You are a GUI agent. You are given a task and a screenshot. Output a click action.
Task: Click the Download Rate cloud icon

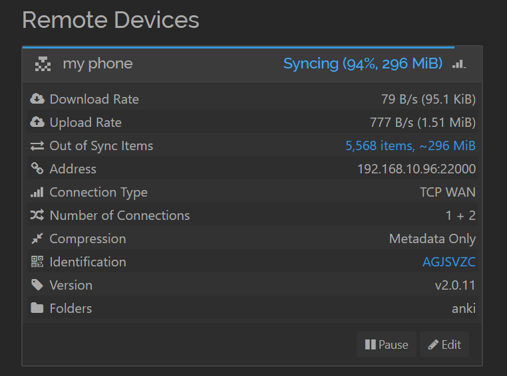[37, 99]
